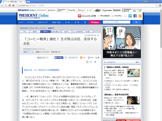Select ビジネス in the blue navigation bar
The width and height of the screenshot is (162, 121).
click(30, 22)
